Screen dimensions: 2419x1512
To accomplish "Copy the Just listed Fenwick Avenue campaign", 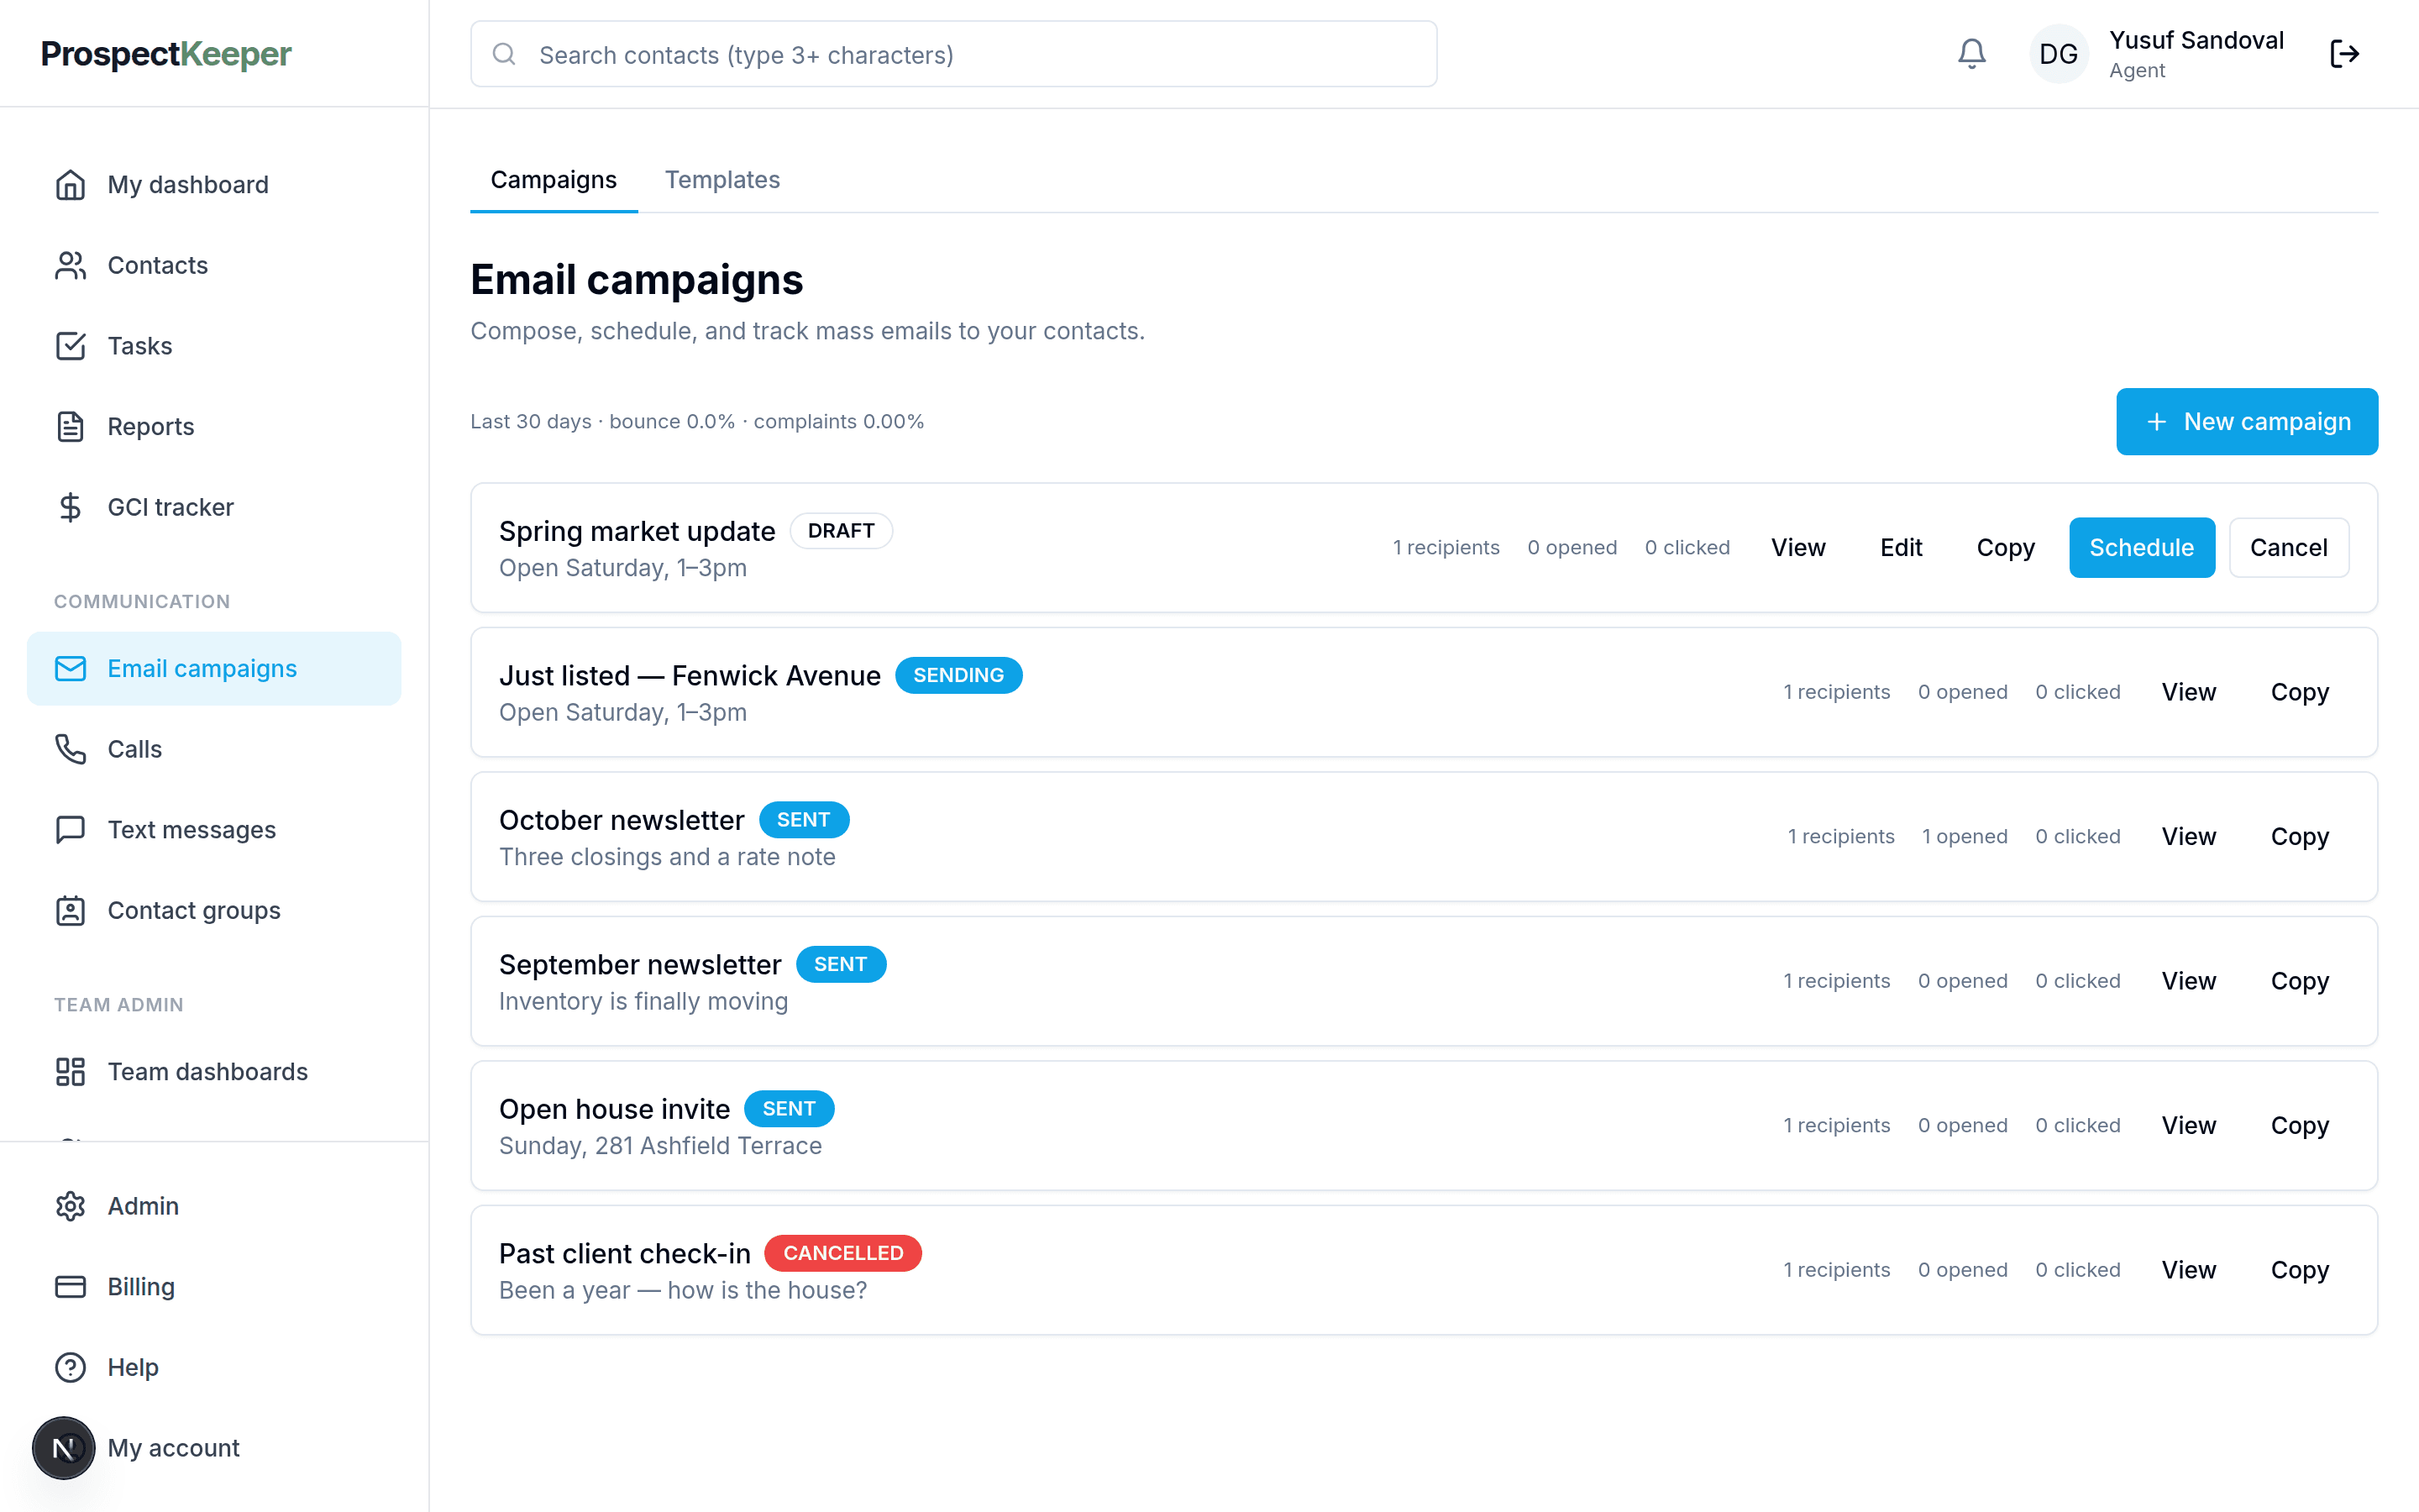I will (2299, 692).
